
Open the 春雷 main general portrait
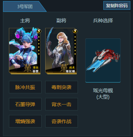(x=25, y=51)
